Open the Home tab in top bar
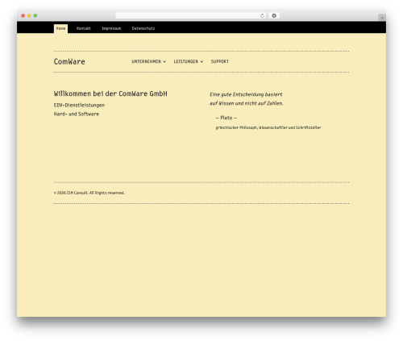The height and width of the screenshot is (341, 403). point(60,28)
